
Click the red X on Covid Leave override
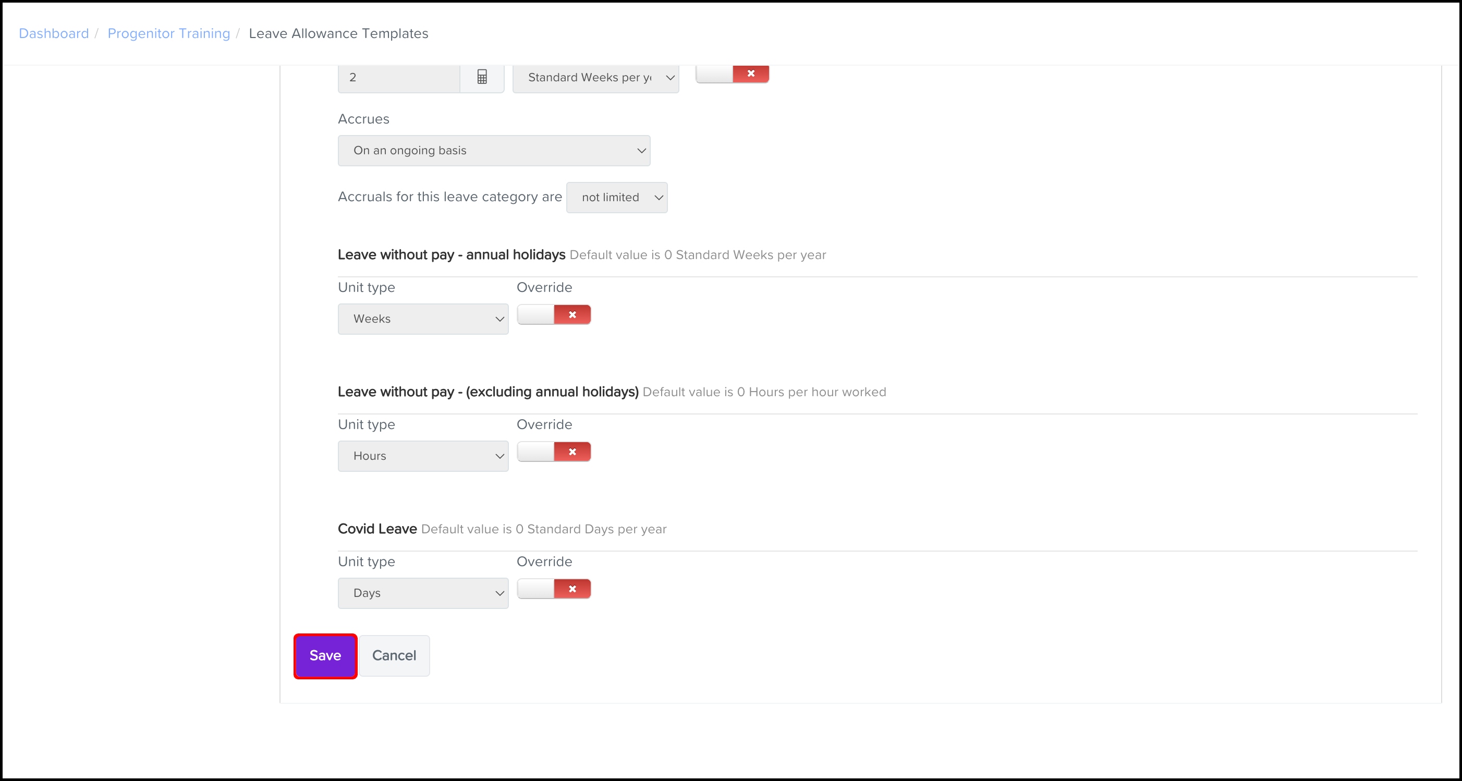572,589
